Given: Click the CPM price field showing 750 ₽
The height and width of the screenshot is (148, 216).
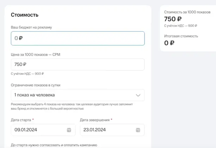Looking at the screenshot, I should [78, 65].
